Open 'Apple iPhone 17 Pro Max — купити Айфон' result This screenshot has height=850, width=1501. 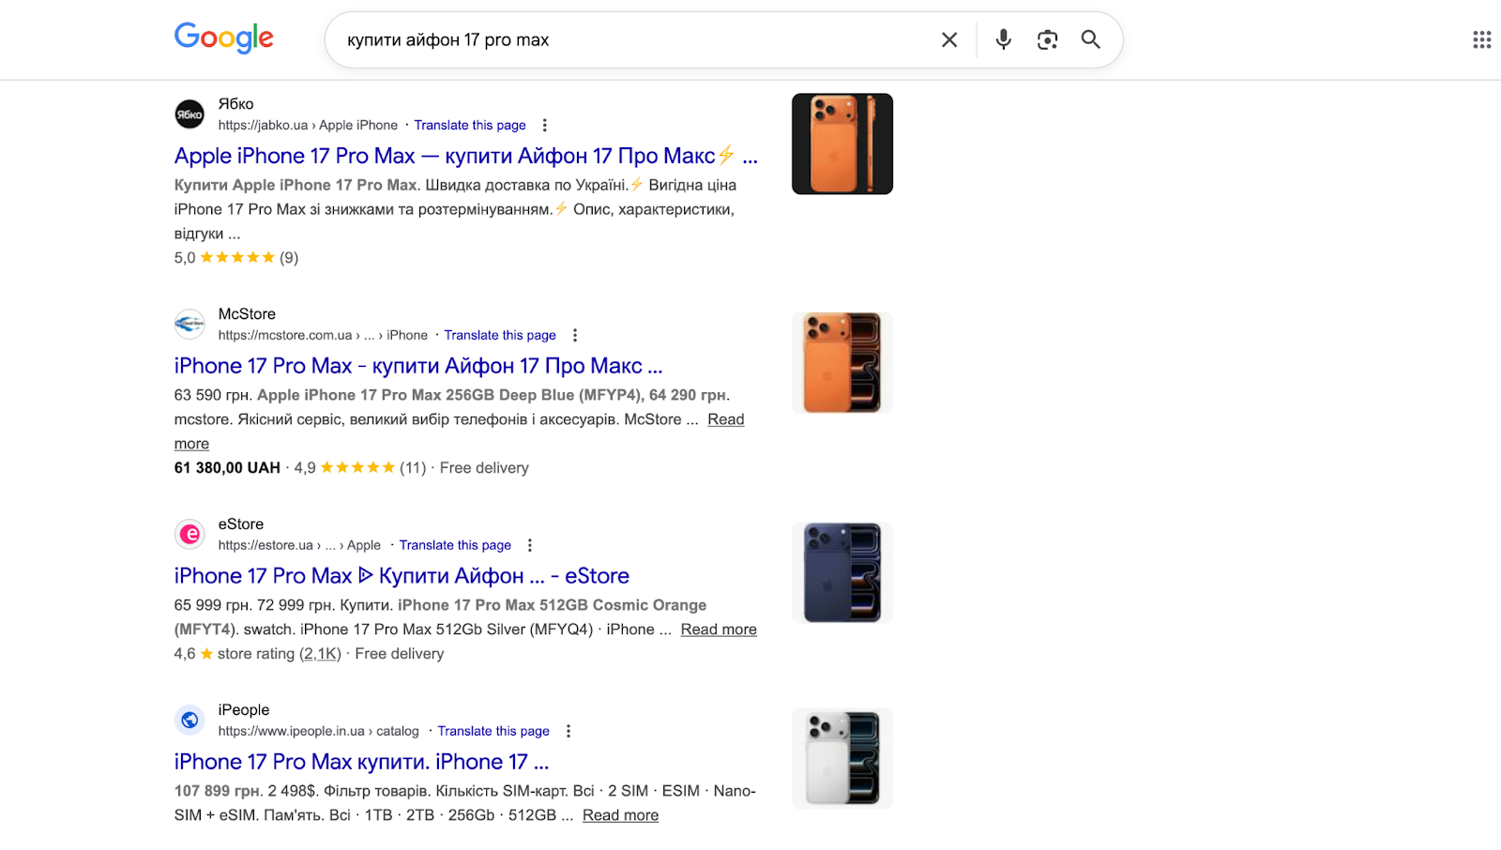[465, 156]
